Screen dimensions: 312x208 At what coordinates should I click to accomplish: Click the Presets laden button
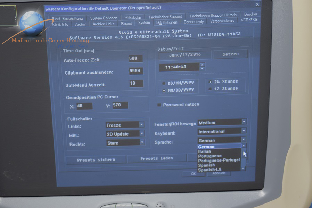point(156,159)
